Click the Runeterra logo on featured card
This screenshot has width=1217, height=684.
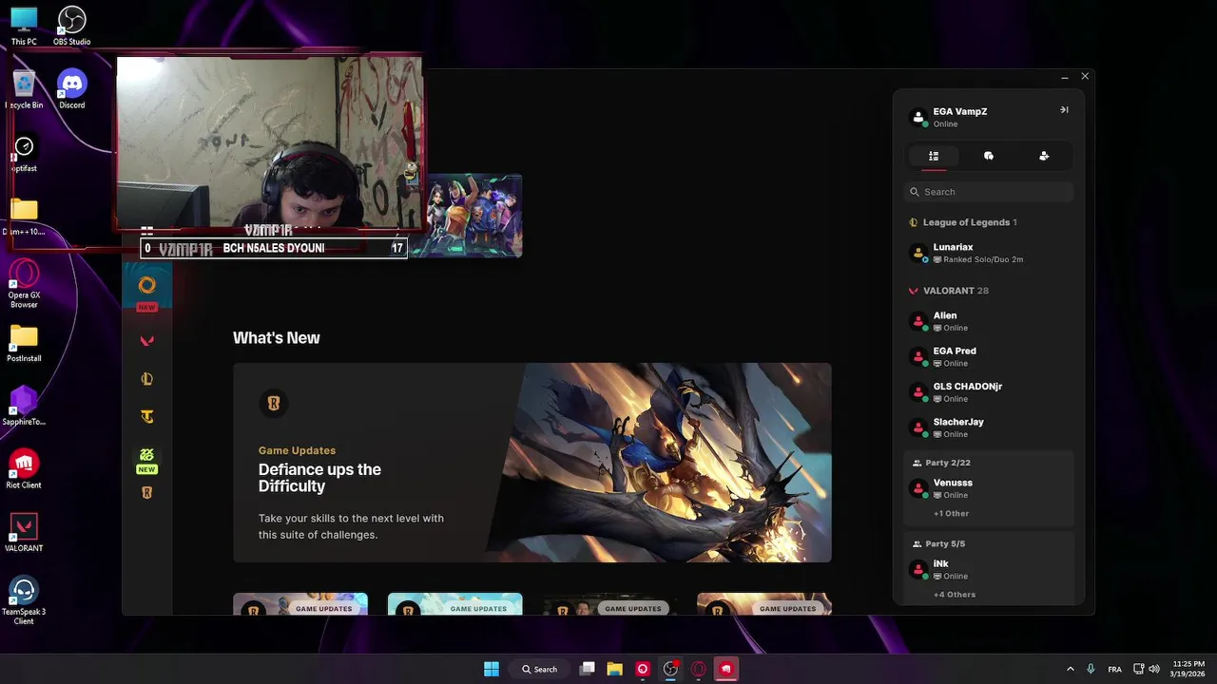(x=274, y=403)
